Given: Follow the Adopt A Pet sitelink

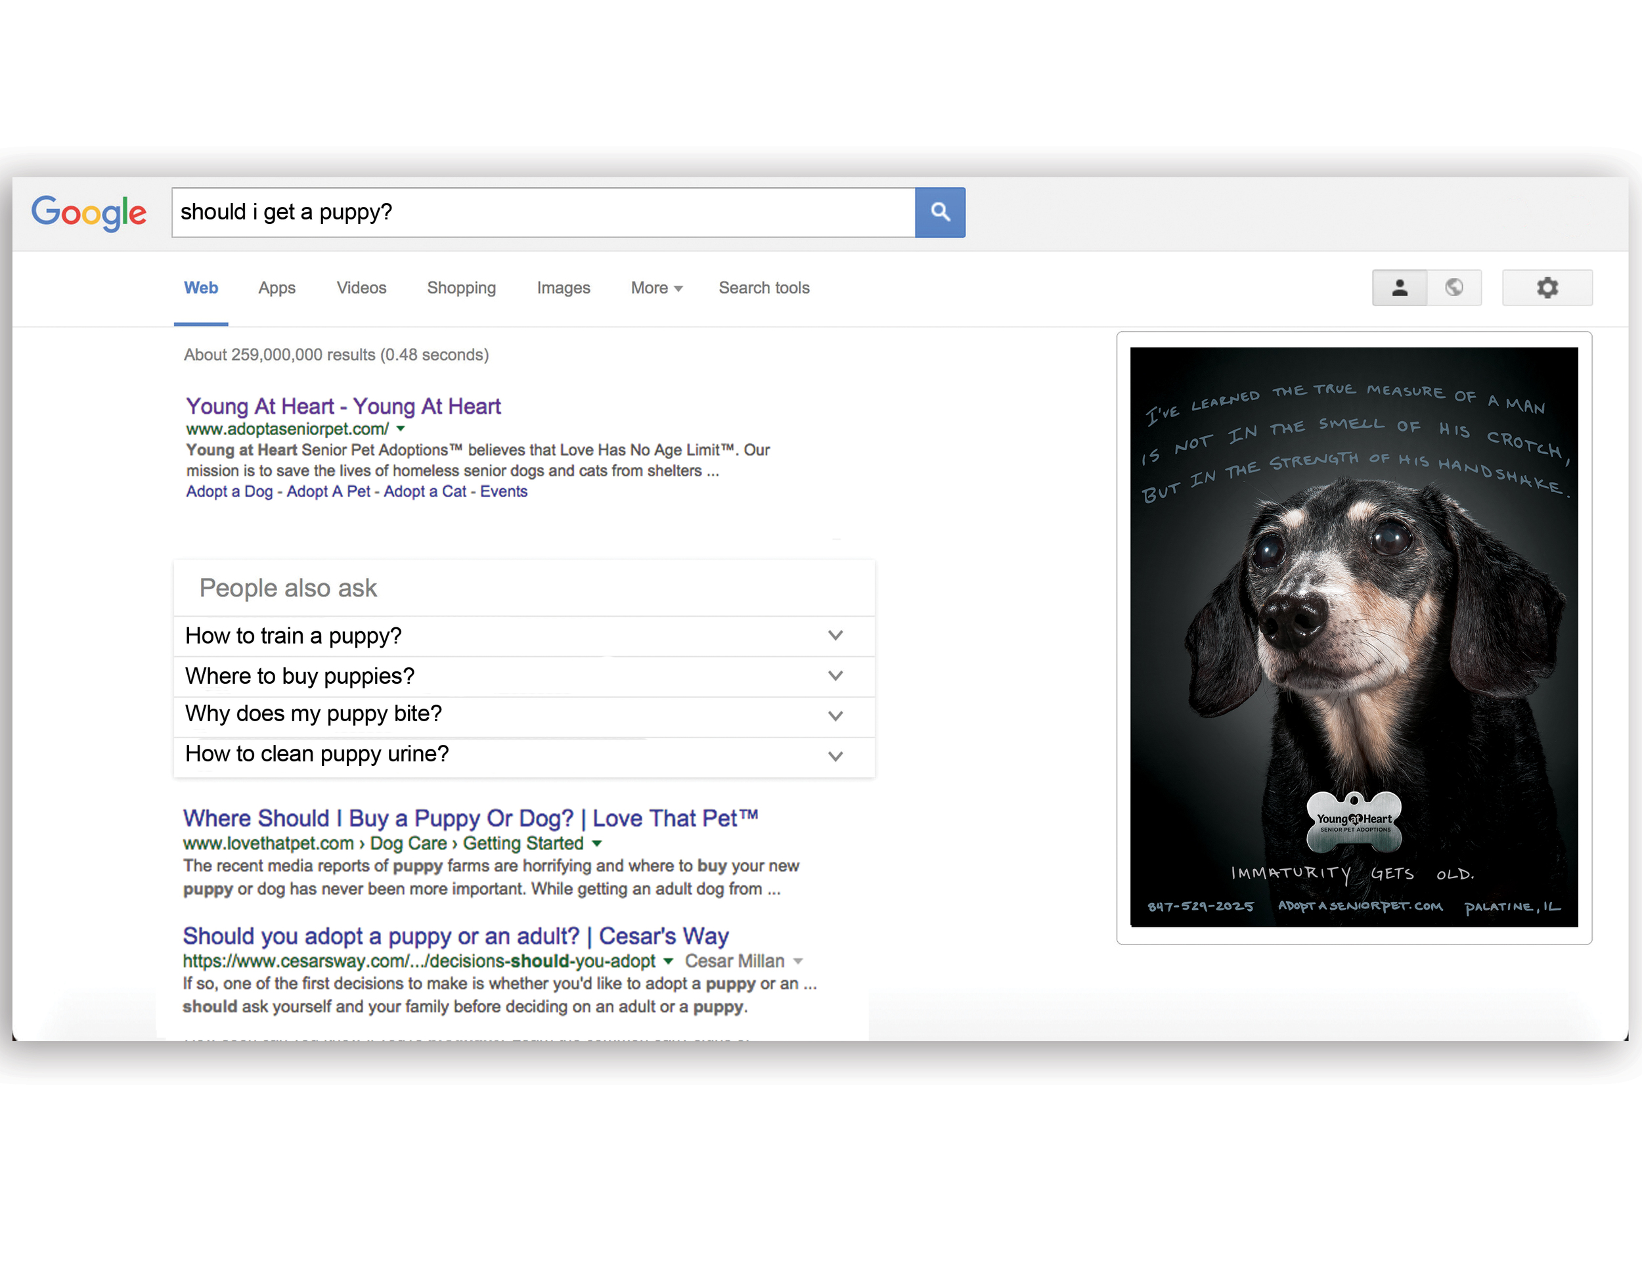Looking at the screenshot, I should 328,492.
